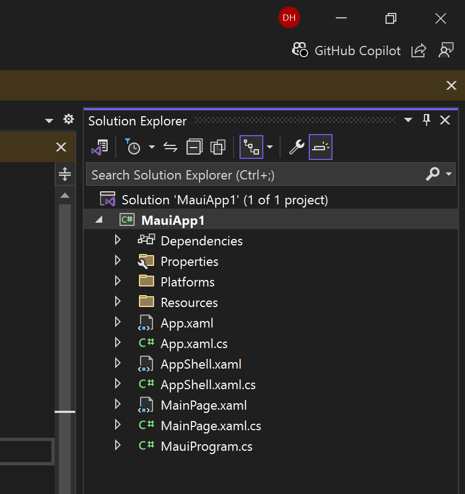Expand the Dependencies node
Image resolution: width=465 pixels, height=494 pixels.
[x=118, y=241]
